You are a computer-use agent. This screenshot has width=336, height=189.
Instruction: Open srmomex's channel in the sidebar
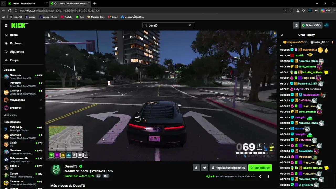click(23, 108)
